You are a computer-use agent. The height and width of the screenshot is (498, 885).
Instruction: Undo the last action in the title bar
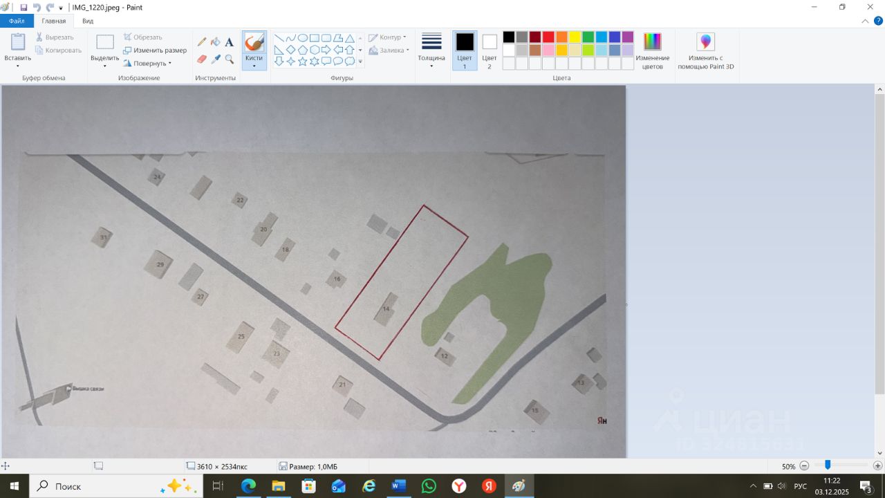[x=37, y=8]
